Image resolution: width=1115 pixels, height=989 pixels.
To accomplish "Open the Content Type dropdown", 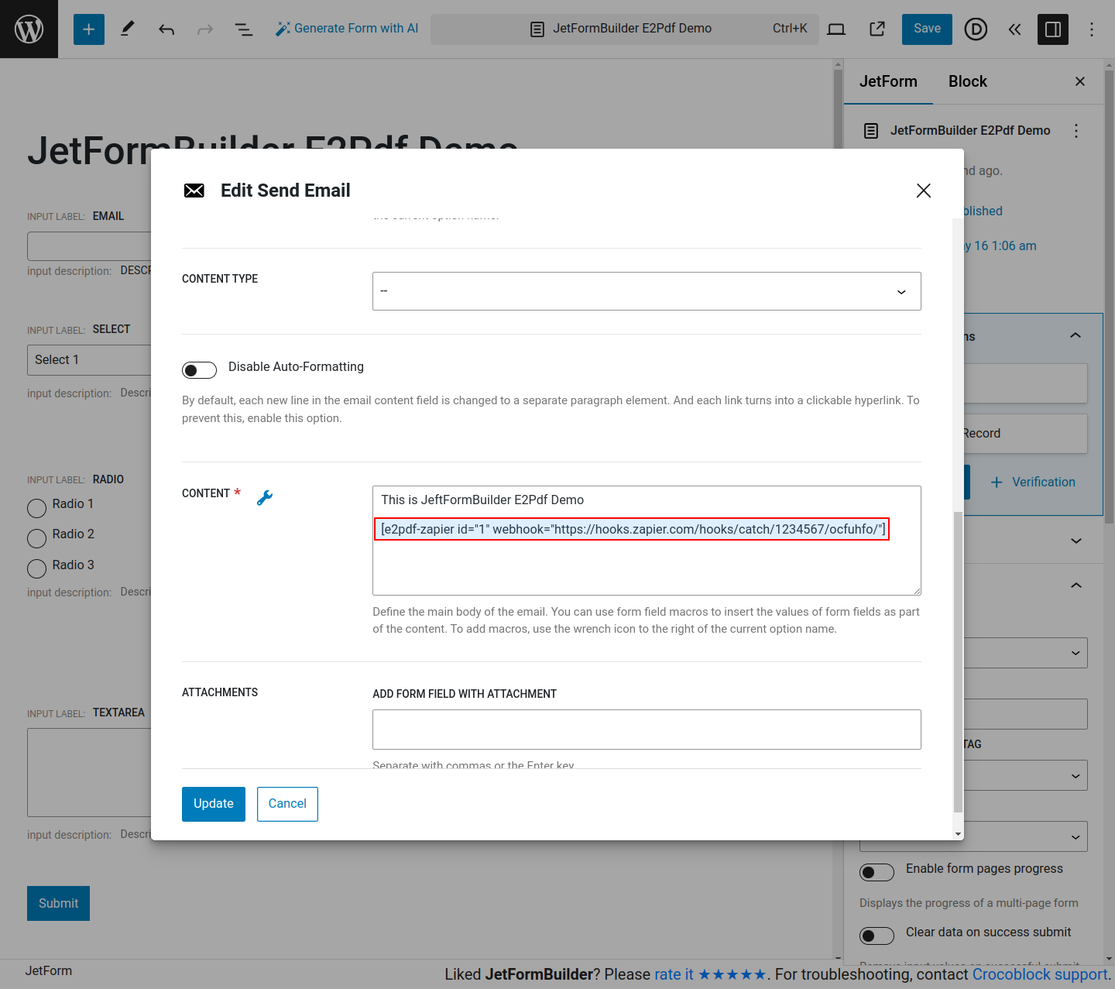I will tap(647, 291).
